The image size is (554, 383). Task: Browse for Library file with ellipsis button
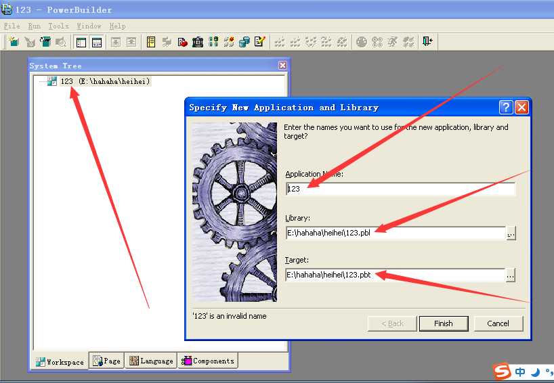(x=511, y=233)
